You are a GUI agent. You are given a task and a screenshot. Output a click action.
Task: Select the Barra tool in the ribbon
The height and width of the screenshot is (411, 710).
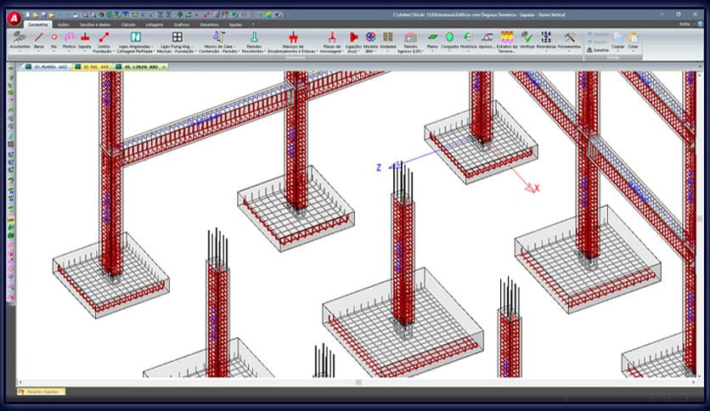coord(39,38)
